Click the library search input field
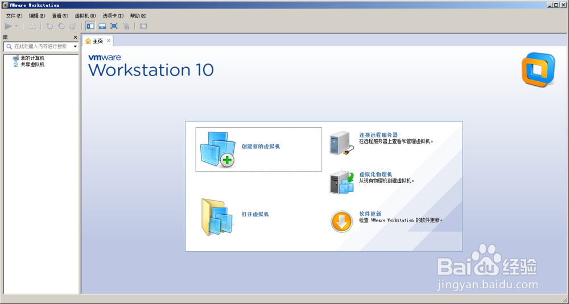Image resolution: width=569 pixels, height=304 pixels. [x=40, y=47]
